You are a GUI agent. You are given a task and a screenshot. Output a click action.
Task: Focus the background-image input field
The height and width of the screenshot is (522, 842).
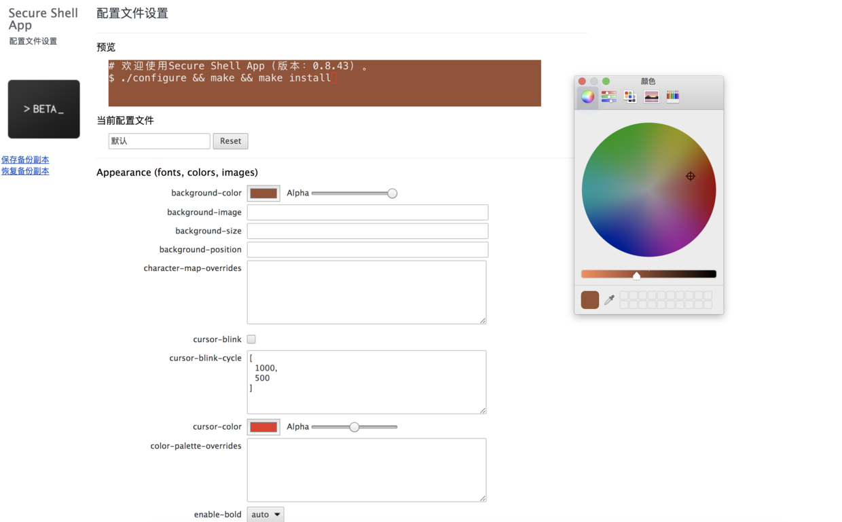[x=367, y=212]
